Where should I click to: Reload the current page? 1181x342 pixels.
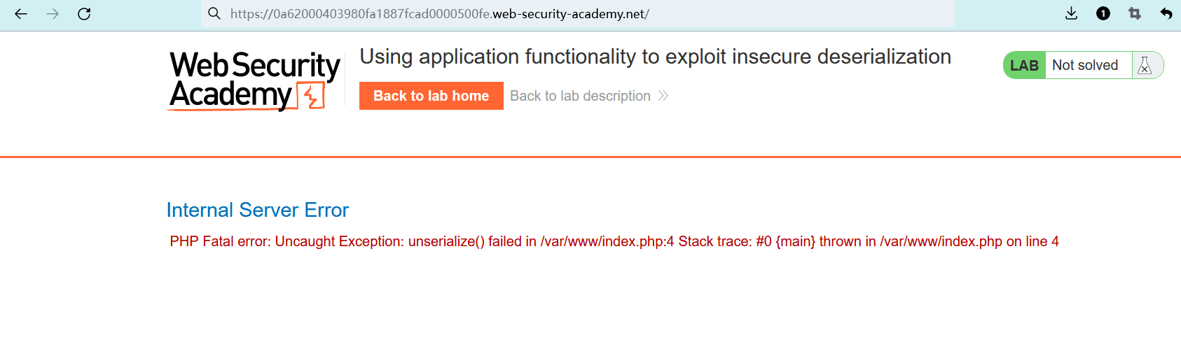pos(84,14)
